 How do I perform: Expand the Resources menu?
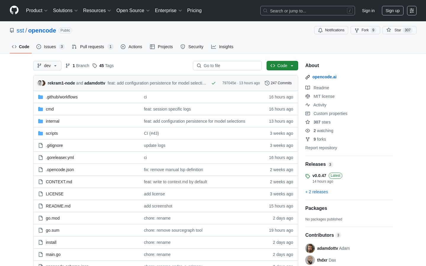click(x=97, y=11)
